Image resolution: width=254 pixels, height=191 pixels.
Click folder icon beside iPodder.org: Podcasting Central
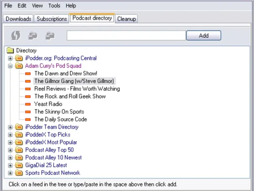coord(19,58)
